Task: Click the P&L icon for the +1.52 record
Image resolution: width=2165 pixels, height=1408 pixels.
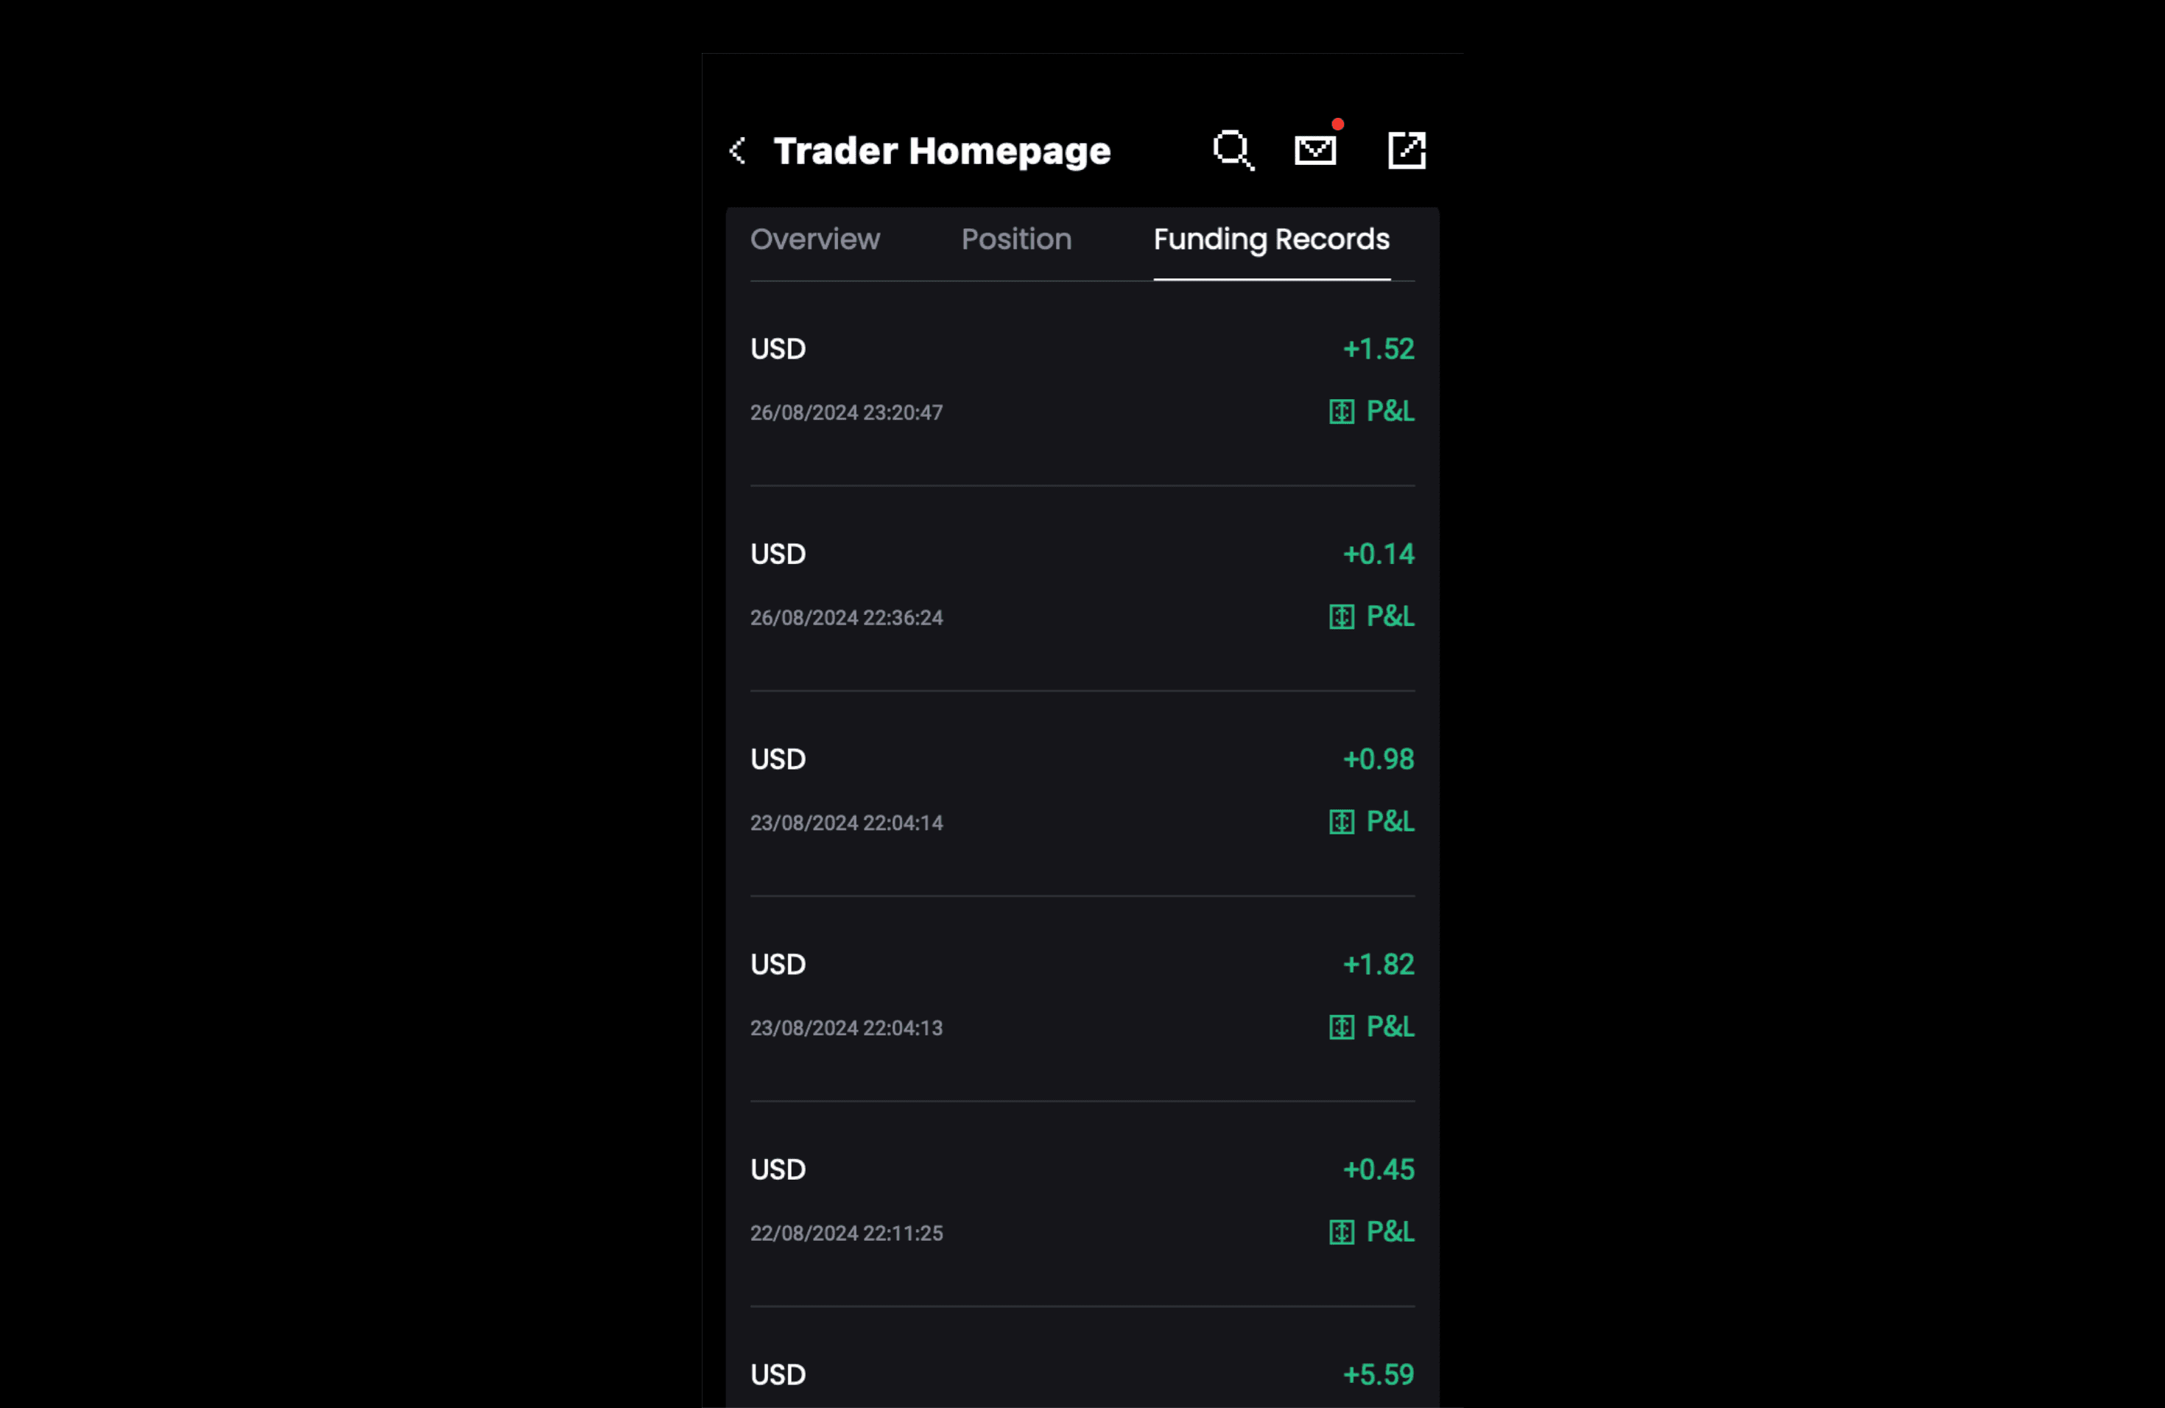Action: [x=1342, y=412]
